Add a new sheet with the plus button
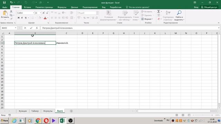This screenshot has width=221, height=124. coord(71,111)
